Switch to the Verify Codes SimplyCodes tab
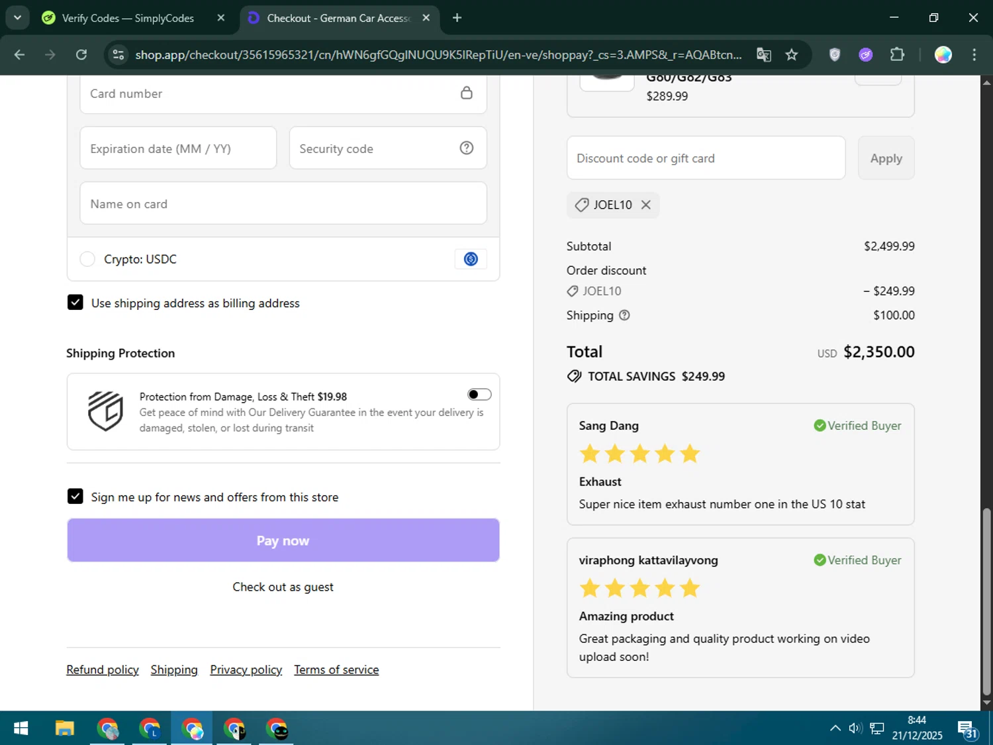993x745 pixels. 127,18
